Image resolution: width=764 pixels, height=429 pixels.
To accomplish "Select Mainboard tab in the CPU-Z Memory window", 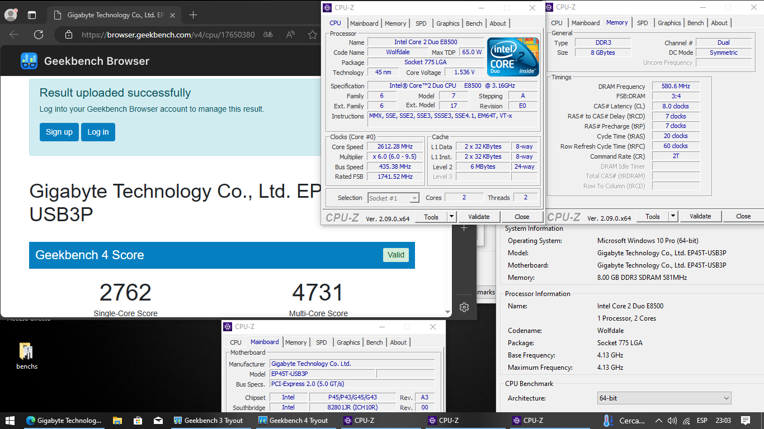I will [586, 23].
